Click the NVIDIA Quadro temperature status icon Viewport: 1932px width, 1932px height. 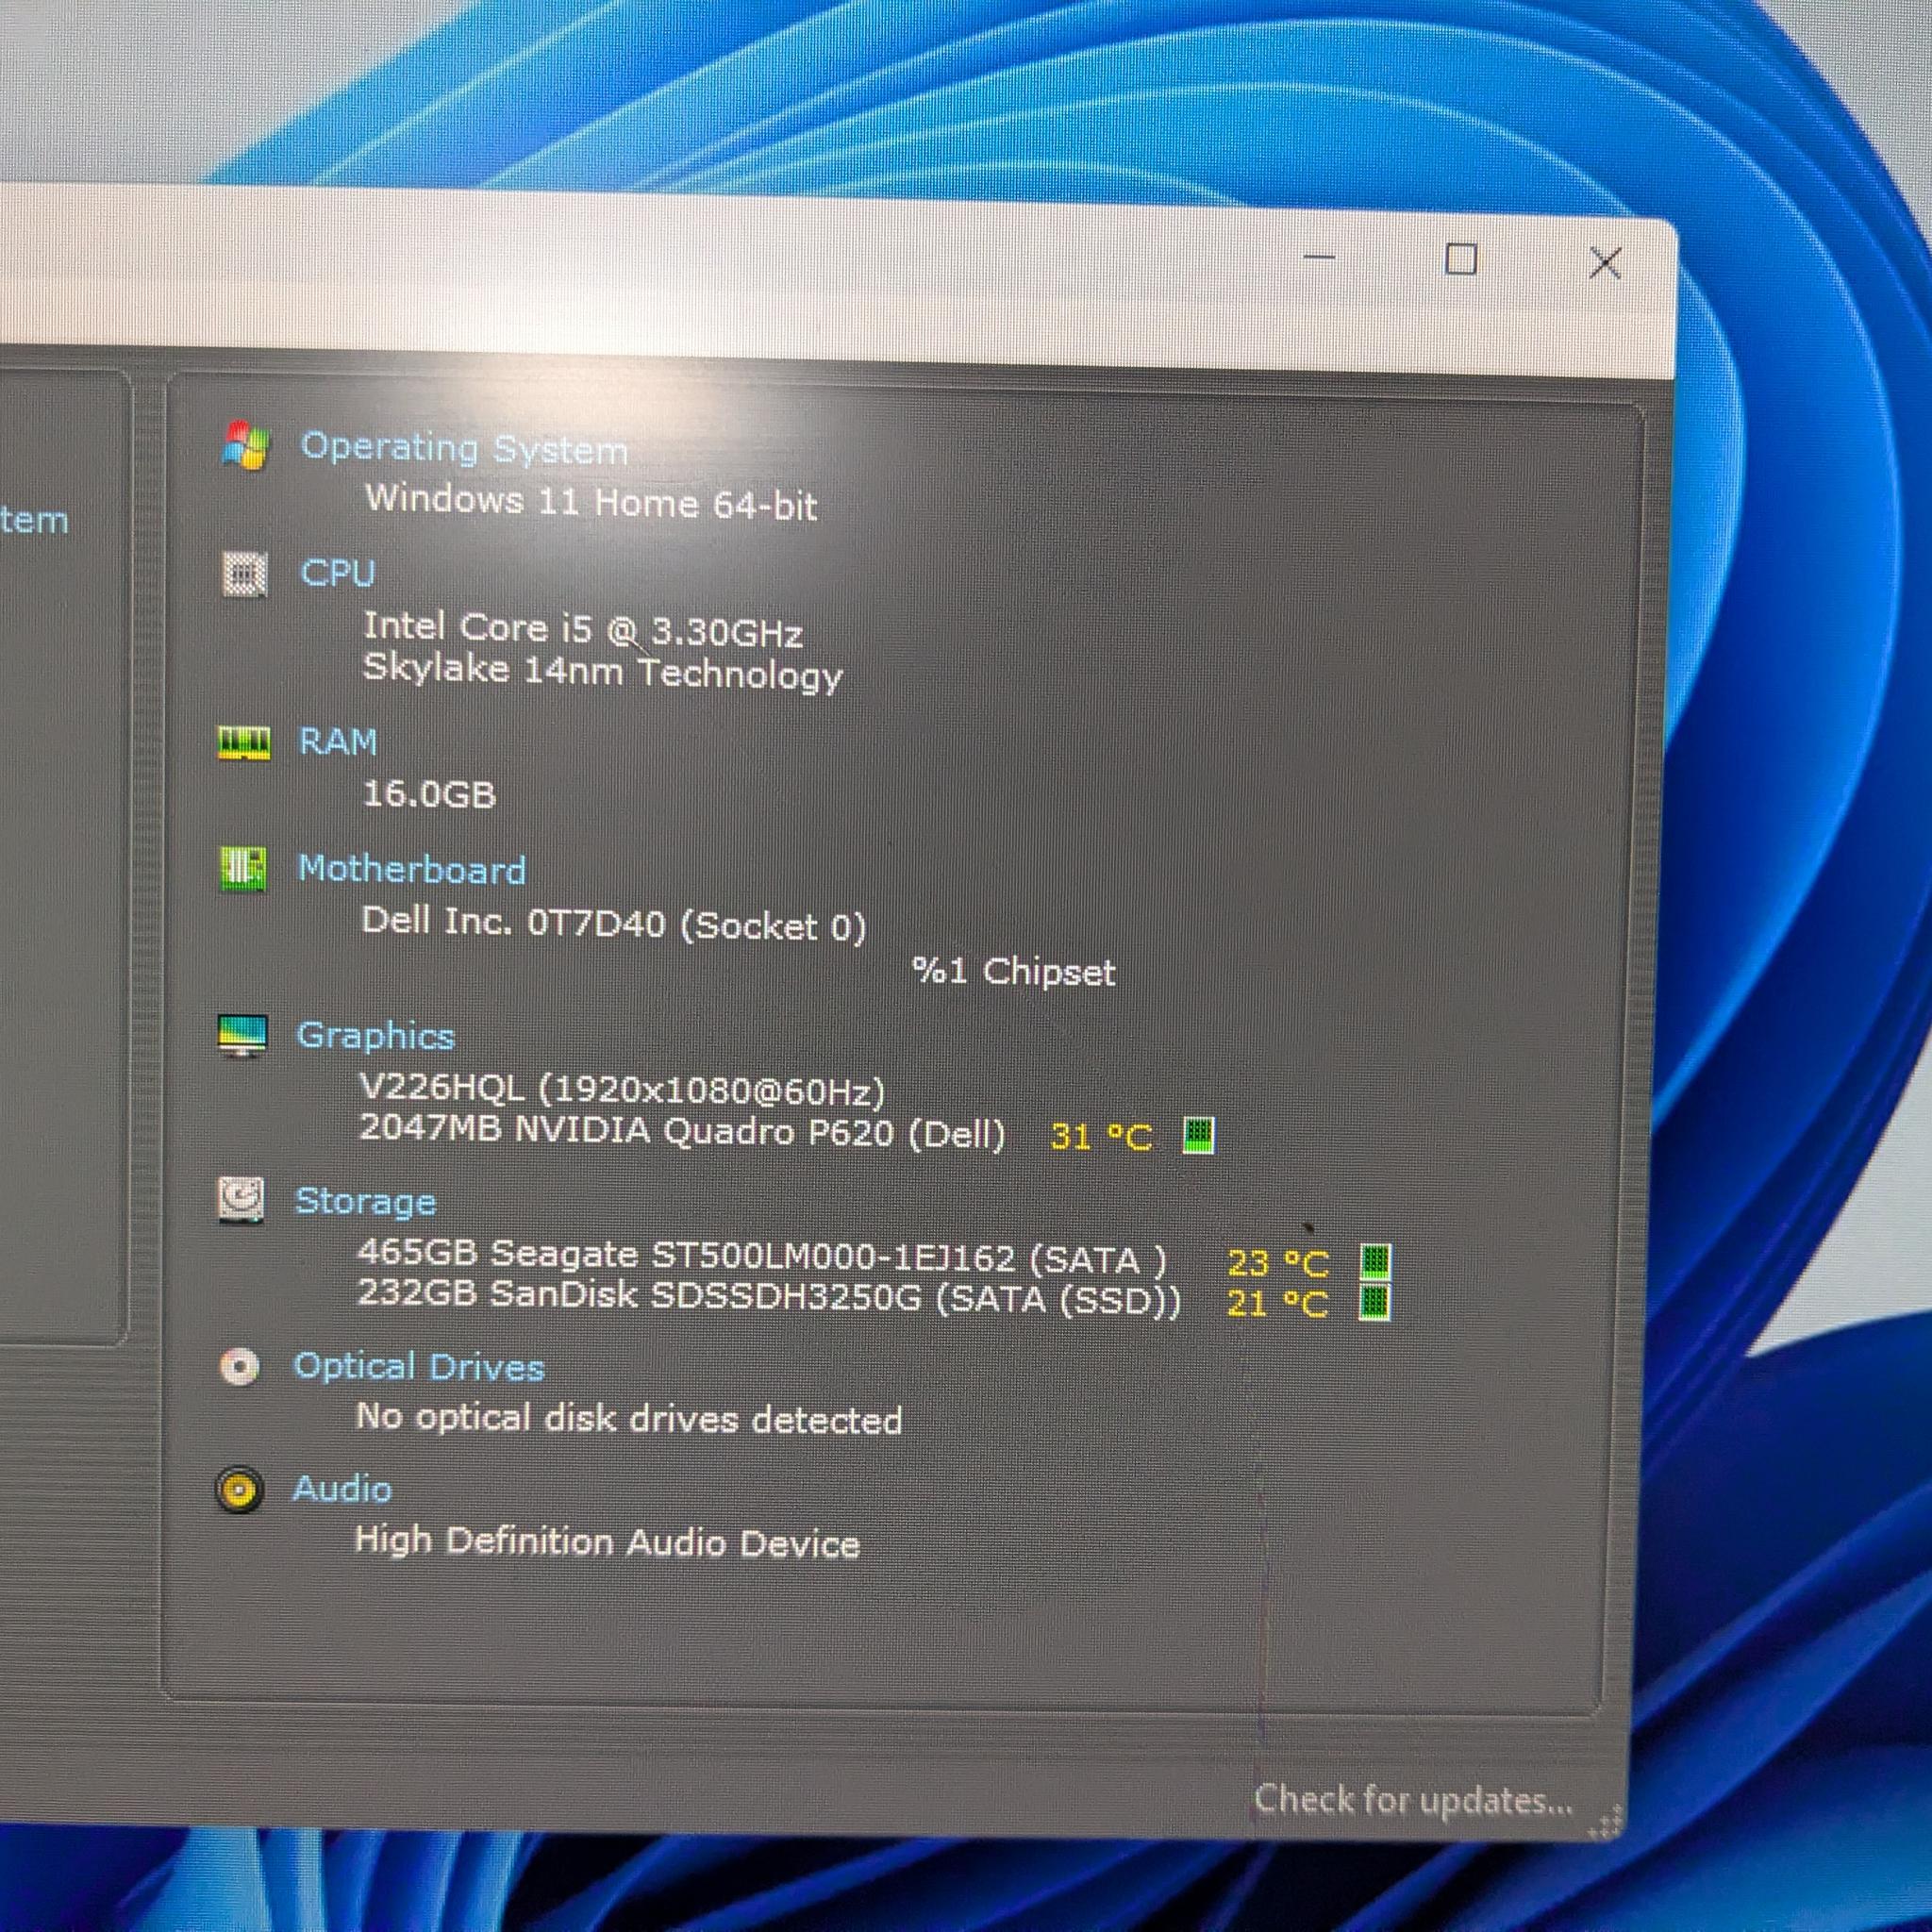point(1198,1136)
